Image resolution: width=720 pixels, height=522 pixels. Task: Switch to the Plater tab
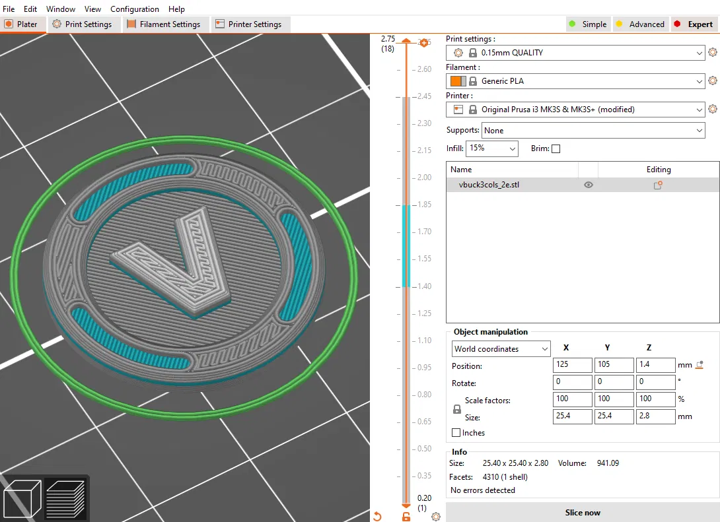[22, 24]
